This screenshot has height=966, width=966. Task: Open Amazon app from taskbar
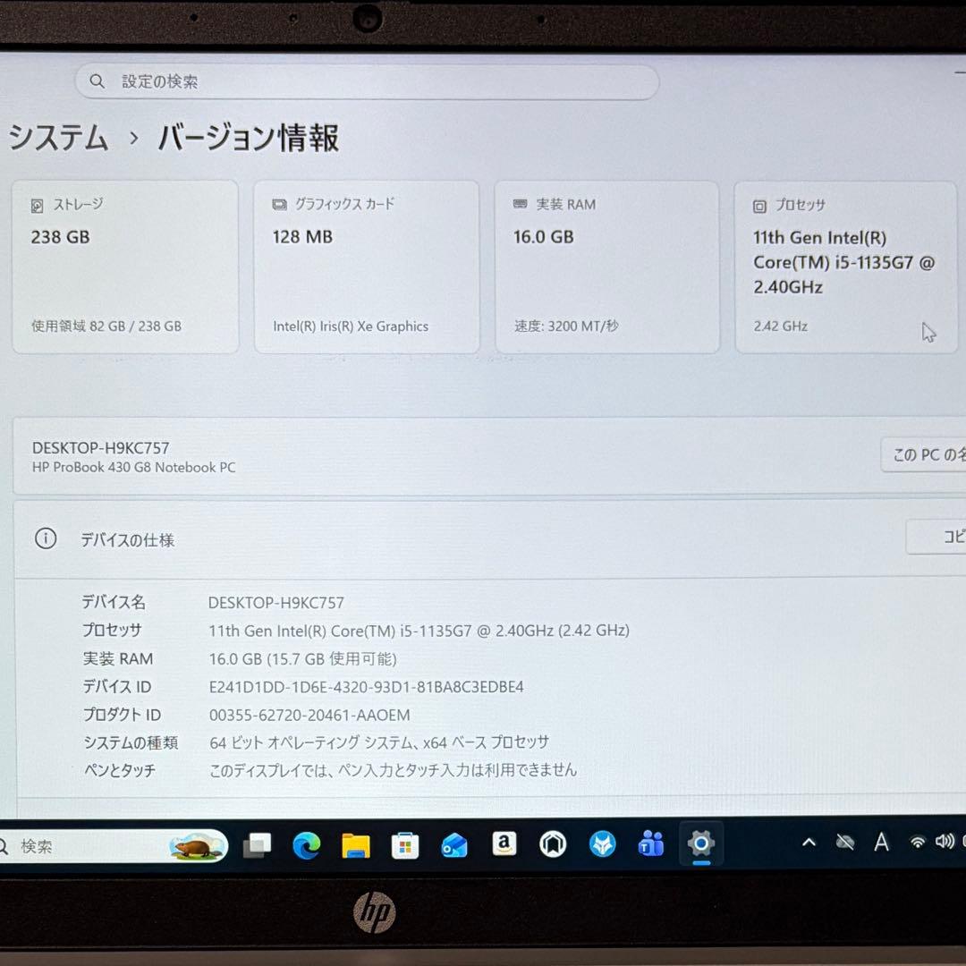point(504,843)
